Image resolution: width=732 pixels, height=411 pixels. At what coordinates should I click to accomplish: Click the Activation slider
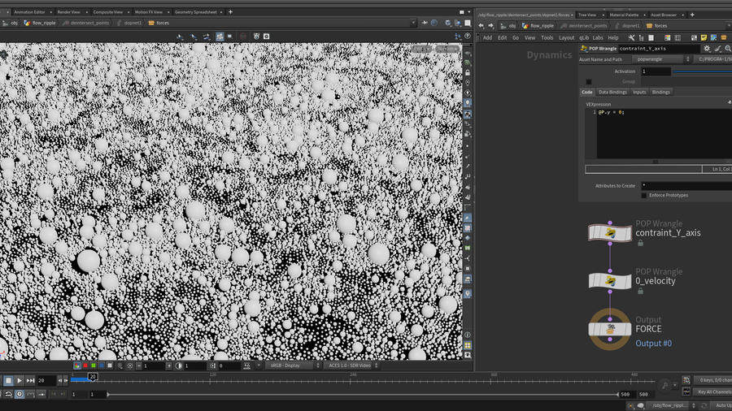click(x=704, y=71)
